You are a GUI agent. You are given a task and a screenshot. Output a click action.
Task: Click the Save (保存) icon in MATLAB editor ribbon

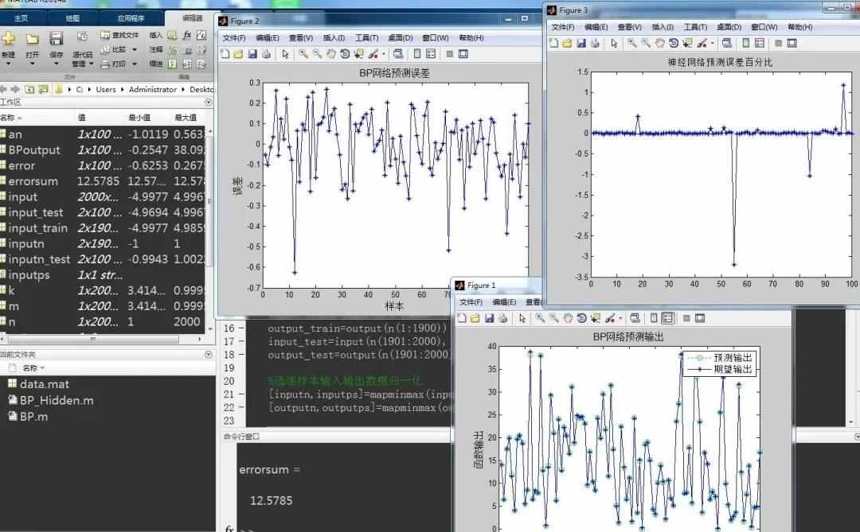pyautogui.click(x=56, y=39)
